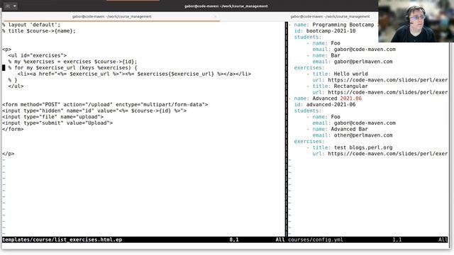Click the status bar file name templates/course/list_exercises.html.ep

[62, 239]
